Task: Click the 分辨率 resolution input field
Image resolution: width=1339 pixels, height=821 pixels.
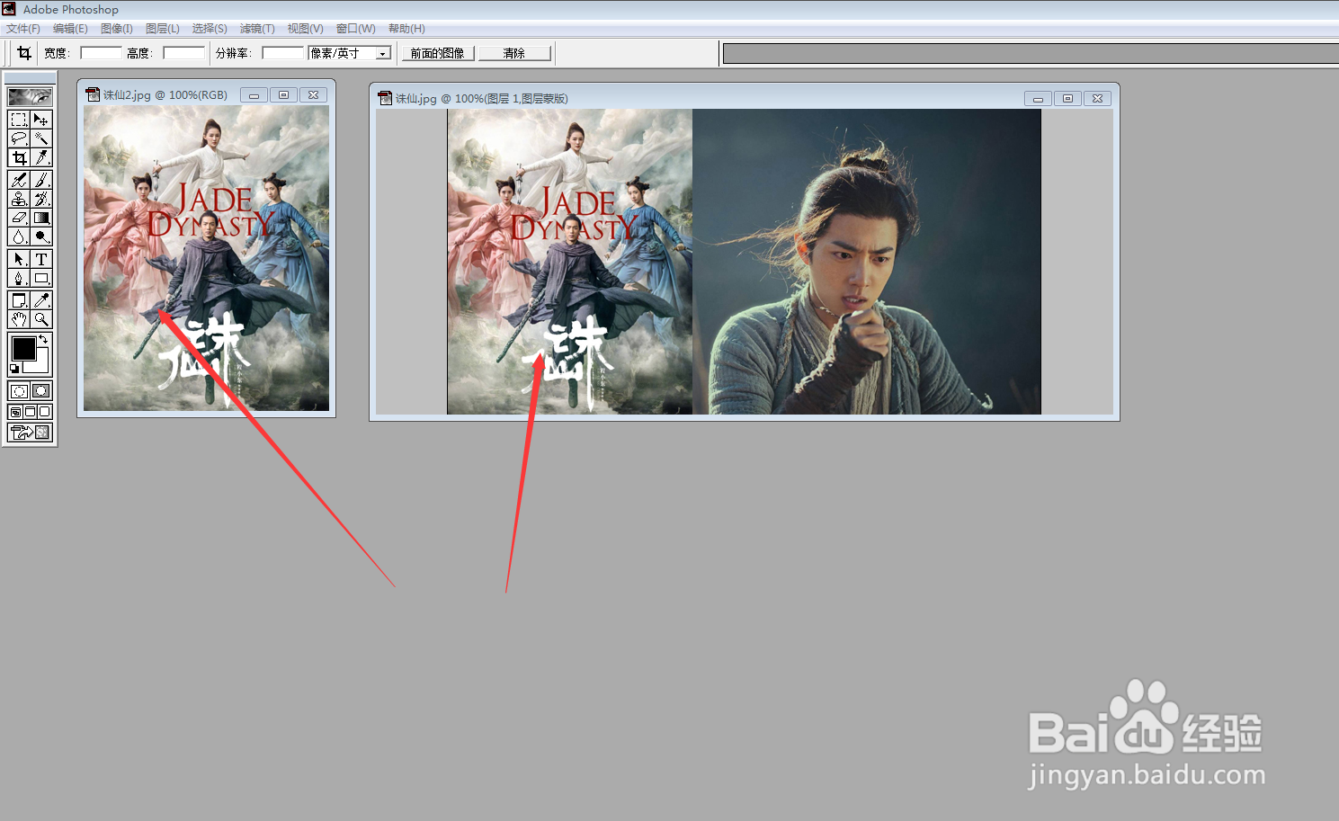Action: tap(282, 53)
